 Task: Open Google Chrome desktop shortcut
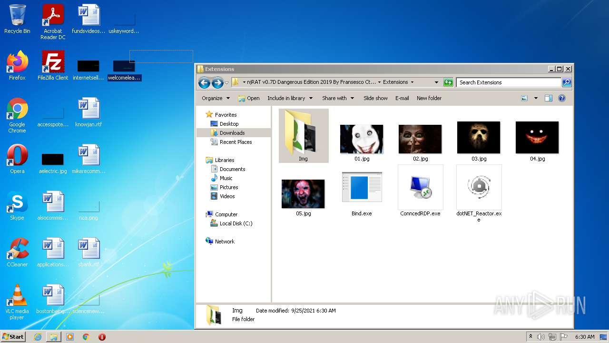coord(17,116)
